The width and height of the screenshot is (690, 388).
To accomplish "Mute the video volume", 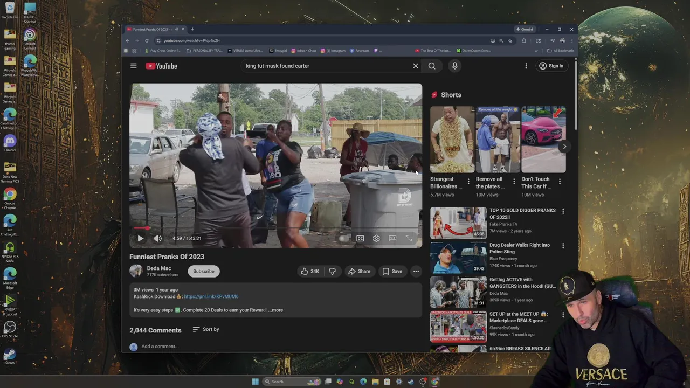I will point(157,238).
